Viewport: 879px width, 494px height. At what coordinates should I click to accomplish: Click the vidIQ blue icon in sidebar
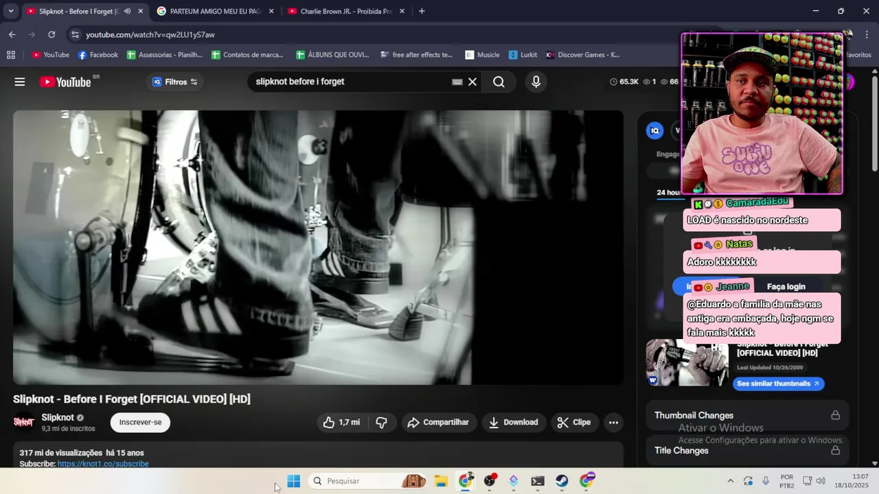pos(655,130)
